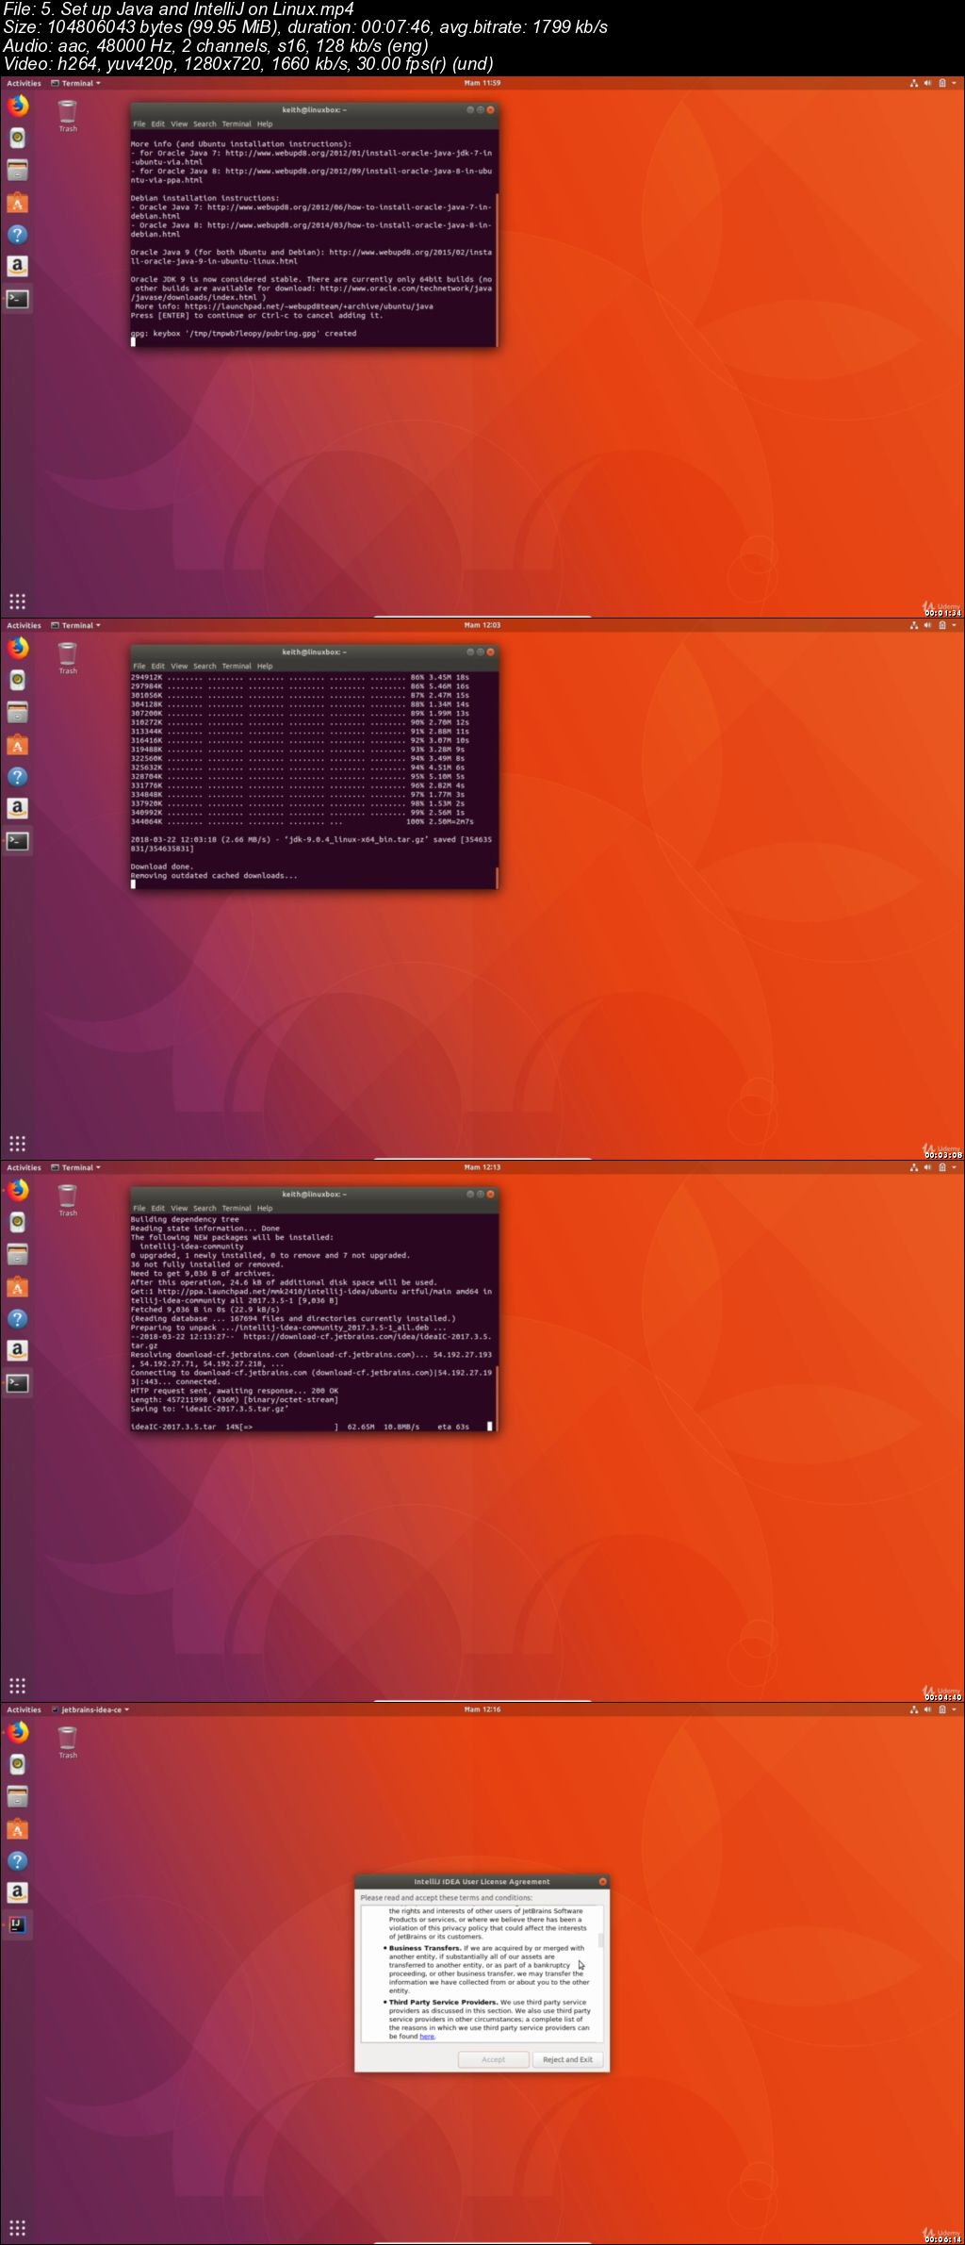The width and height of the screenshot is (965, 2245).
Task: Open the Files manager in the 11:59 frame dock
Action: 17,171
